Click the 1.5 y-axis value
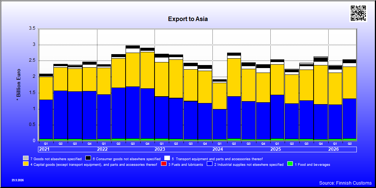Screen dimensions: 376x188 point(32,93)
